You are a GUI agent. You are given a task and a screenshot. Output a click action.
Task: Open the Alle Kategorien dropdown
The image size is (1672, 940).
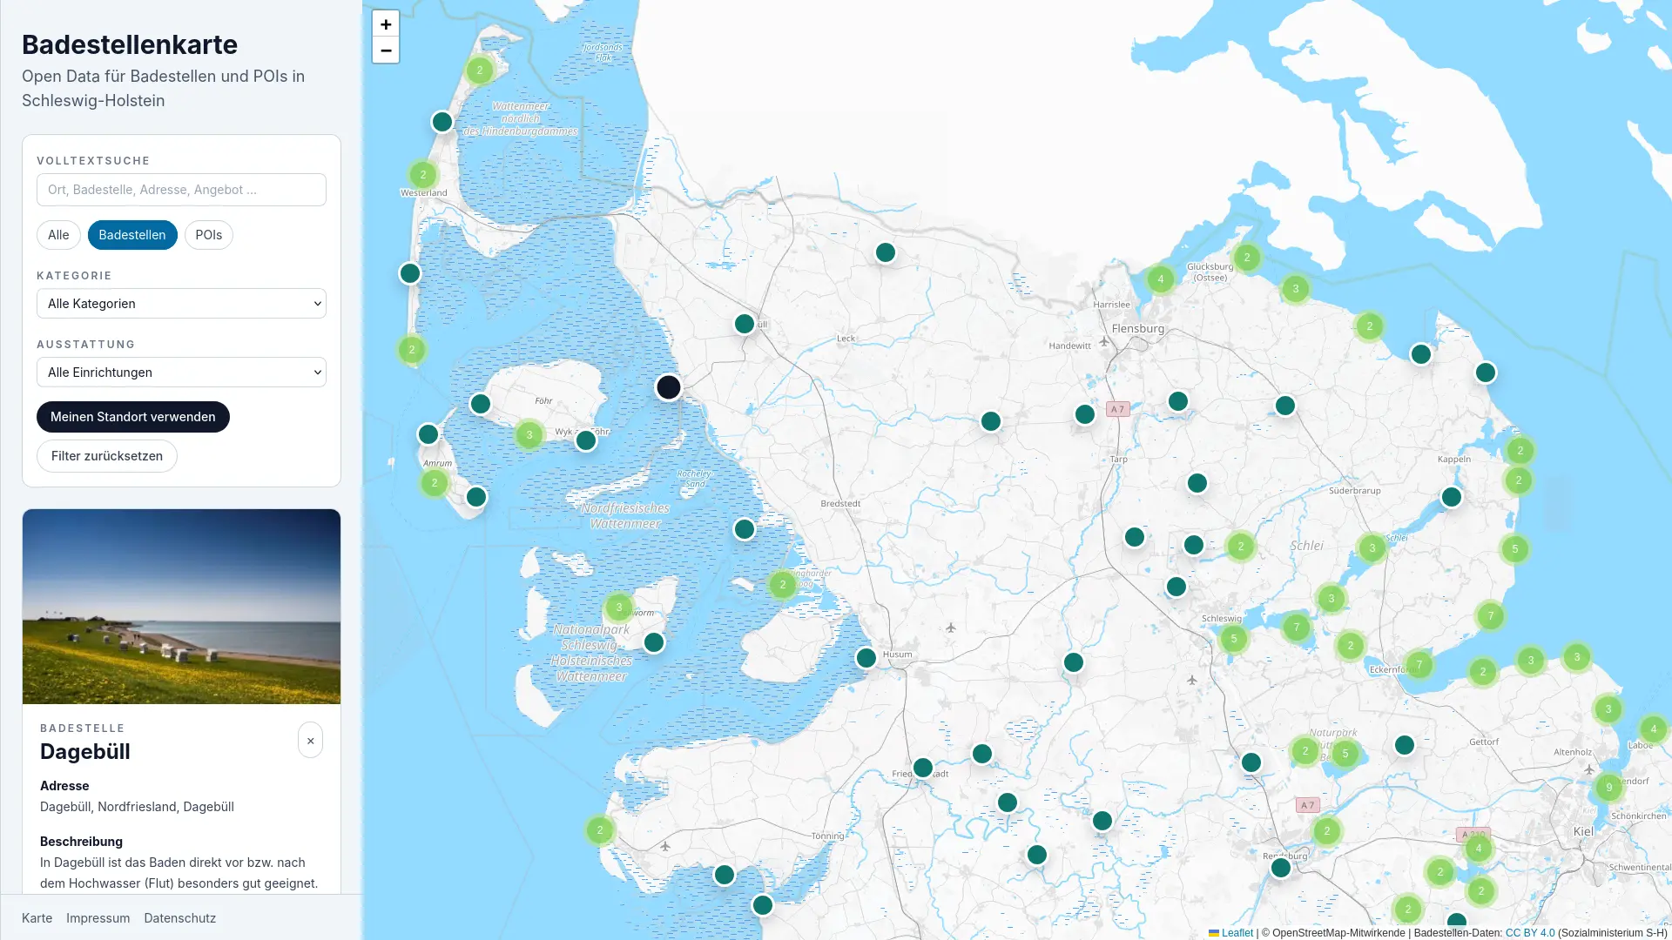click(181, 304)
